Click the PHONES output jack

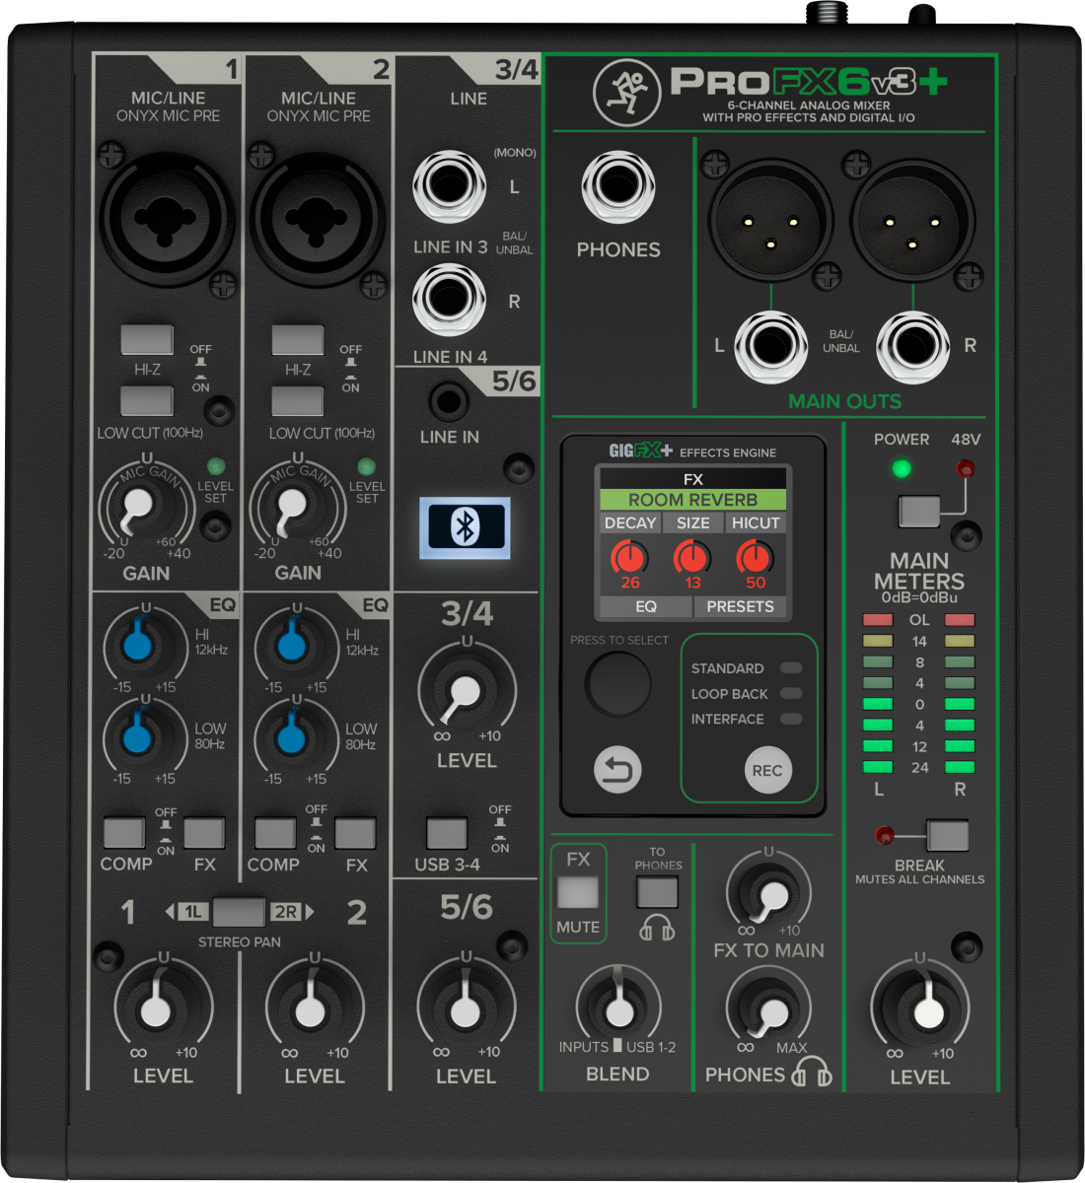coord(618,186)
